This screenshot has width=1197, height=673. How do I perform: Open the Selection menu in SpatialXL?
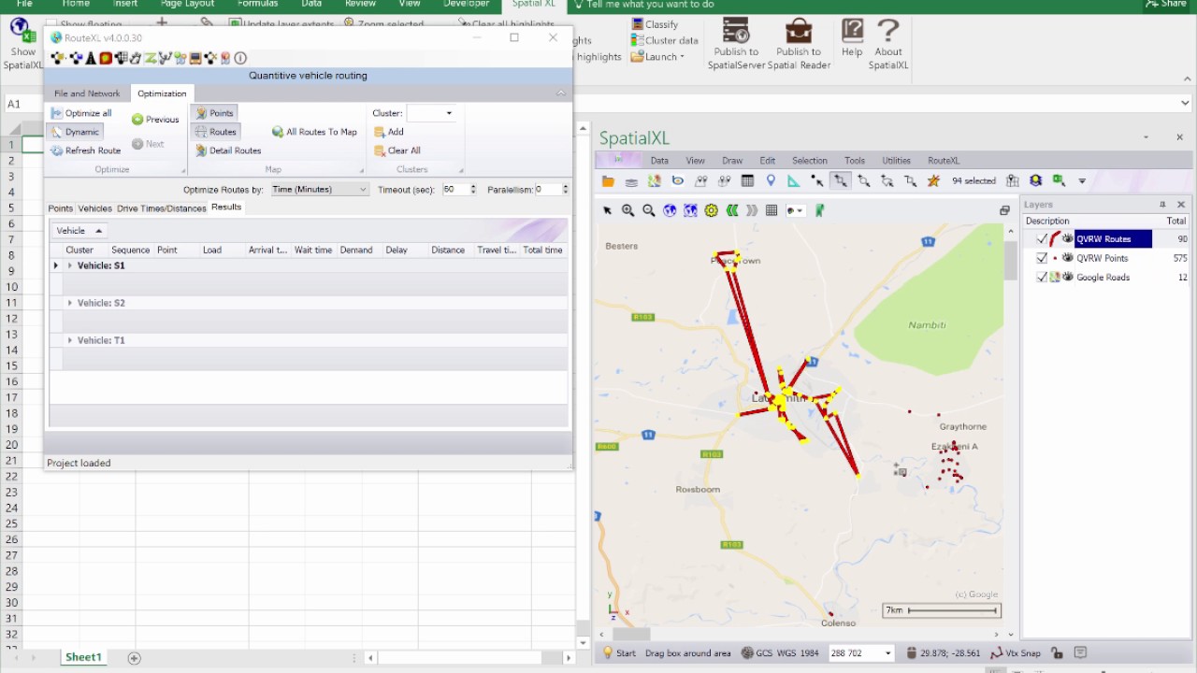coord(809,161)
